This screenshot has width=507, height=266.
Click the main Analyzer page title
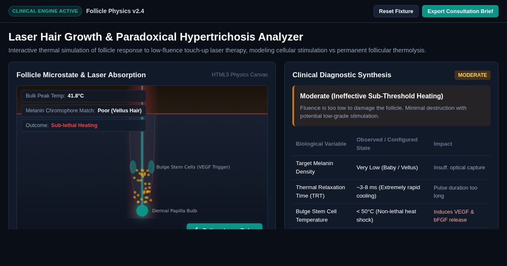[x=156, y=37]
